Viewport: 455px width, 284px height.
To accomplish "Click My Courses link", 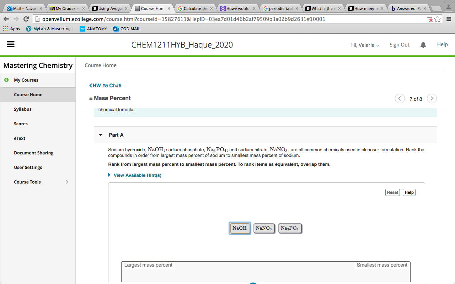I will tap(26, 80).
